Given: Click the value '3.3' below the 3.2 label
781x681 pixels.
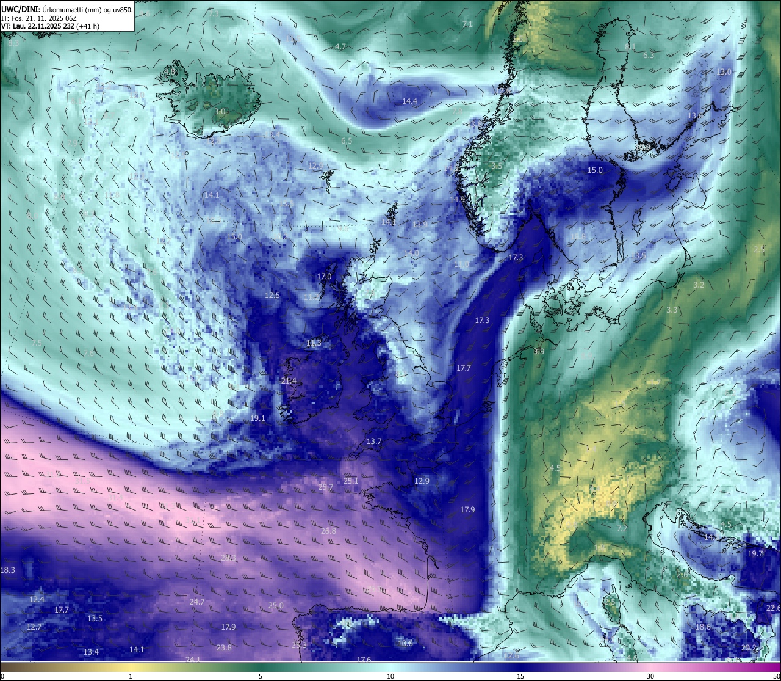Looking at the screenshot, I should [671, 310].
